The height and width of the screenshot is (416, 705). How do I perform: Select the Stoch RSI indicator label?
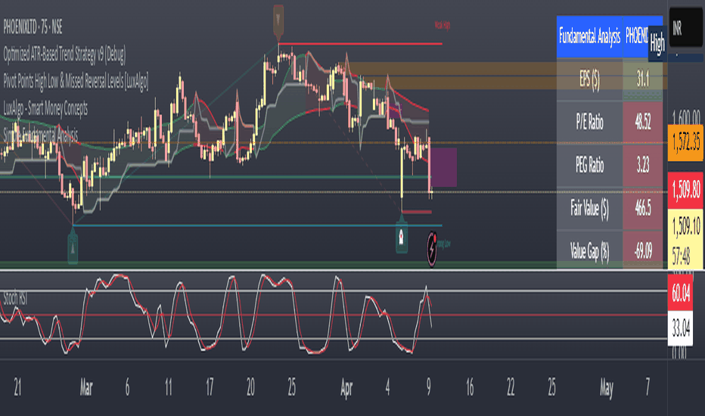[15, 298]
